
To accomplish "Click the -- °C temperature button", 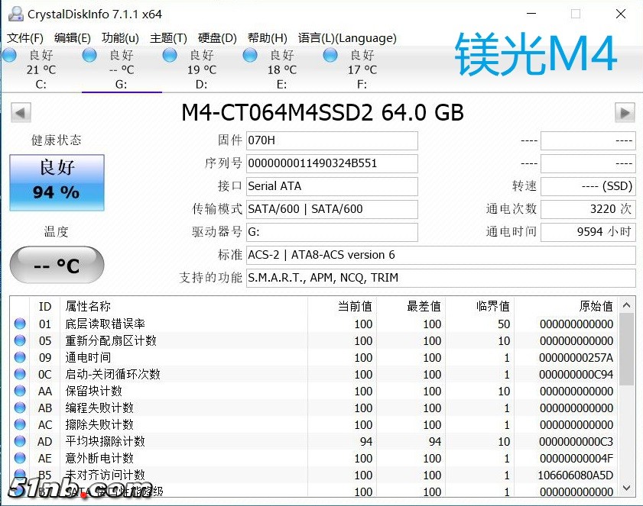I will tap(57, 265).
